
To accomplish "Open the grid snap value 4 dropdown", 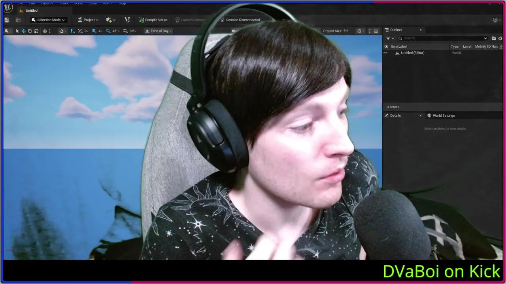I will (x=100, y=31).
